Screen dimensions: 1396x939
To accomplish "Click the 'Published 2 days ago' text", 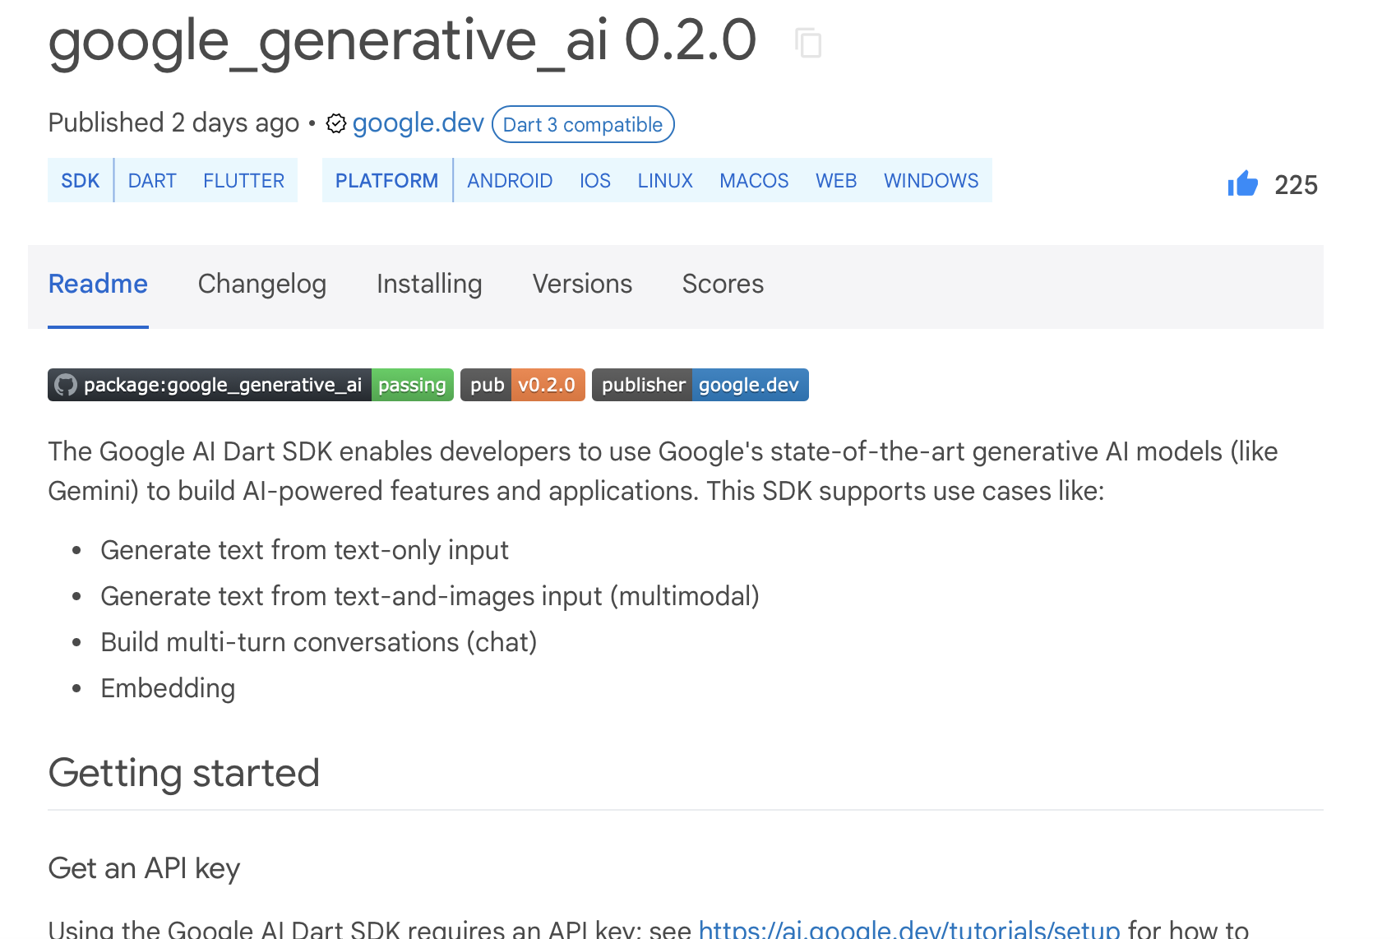I will pos(173,123).
